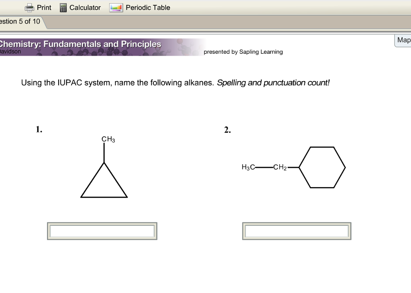The height and width of the screenshot is (293, 411).
Task: Click the colorful Periodic Table chart icon
Action: point(116,7)
